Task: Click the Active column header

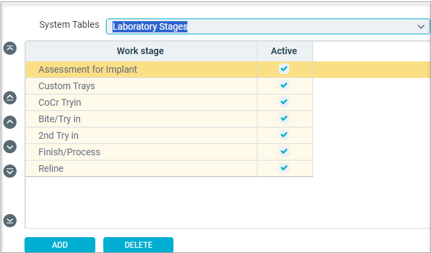Action: point(285,52)
